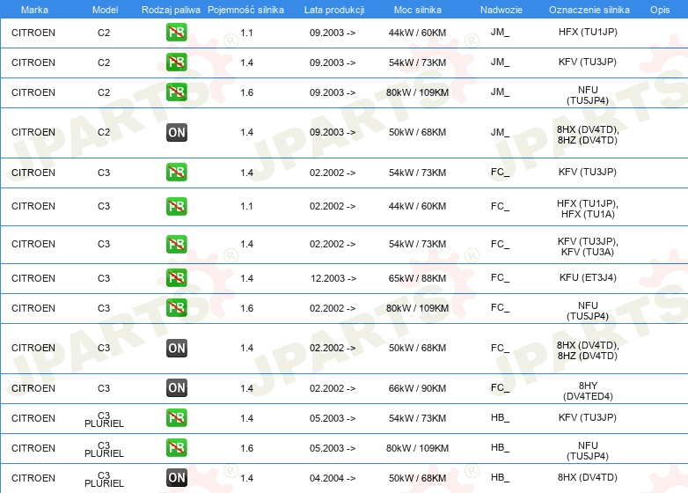Select 09.2003 -> in the C2 1.6 row

coord(333,92)
